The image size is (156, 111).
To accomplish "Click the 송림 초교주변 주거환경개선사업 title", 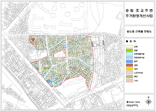I will tap(139, 13).
